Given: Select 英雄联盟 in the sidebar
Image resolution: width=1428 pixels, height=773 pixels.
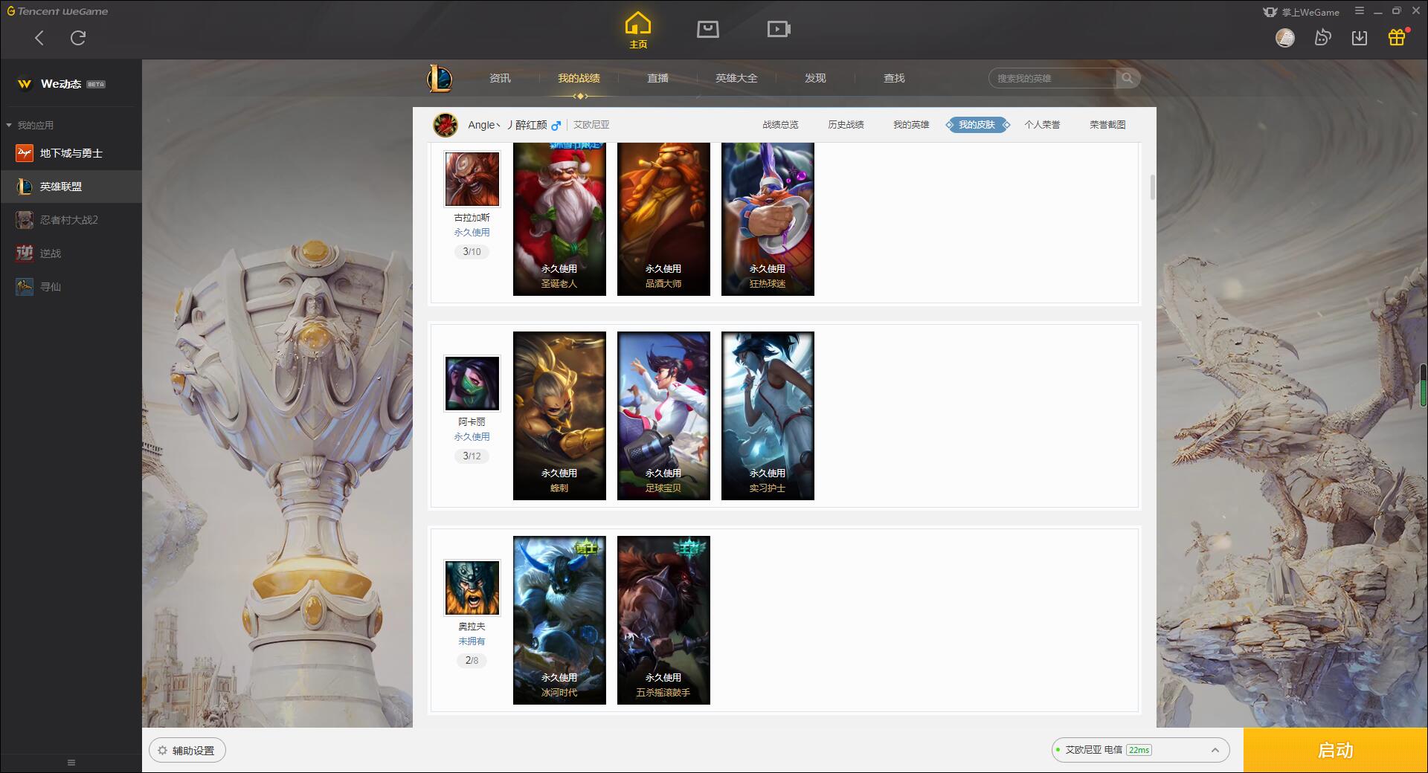Looking at the screenshot, I should coord(71,187).
